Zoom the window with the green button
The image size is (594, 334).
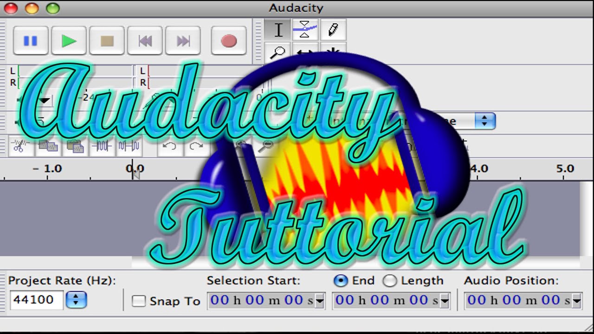click(53, 8)
